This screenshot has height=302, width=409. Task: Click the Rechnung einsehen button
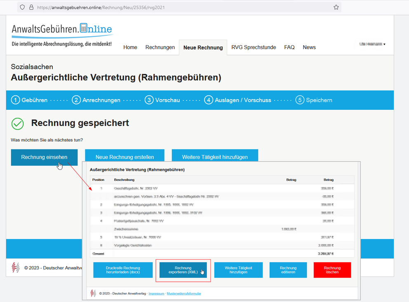44,157
